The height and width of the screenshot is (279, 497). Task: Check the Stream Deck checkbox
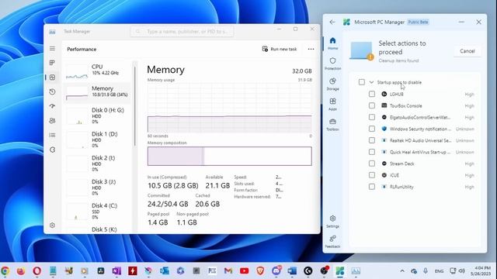click(x=372, y=164)
